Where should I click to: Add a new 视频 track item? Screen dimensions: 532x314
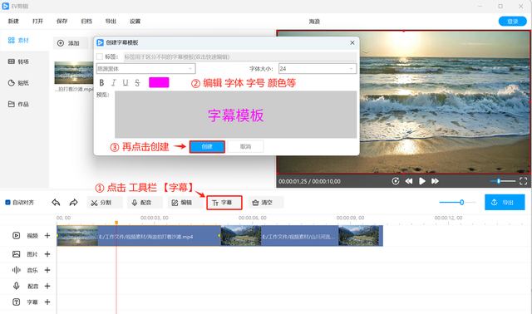pyautogui.click(x=47, y=235)
